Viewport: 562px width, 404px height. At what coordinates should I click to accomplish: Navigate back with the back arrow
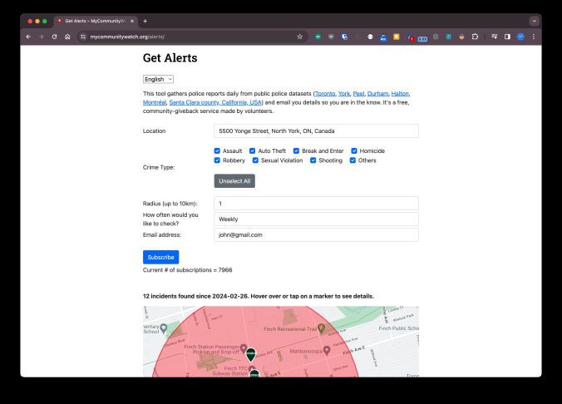(28, 37)
